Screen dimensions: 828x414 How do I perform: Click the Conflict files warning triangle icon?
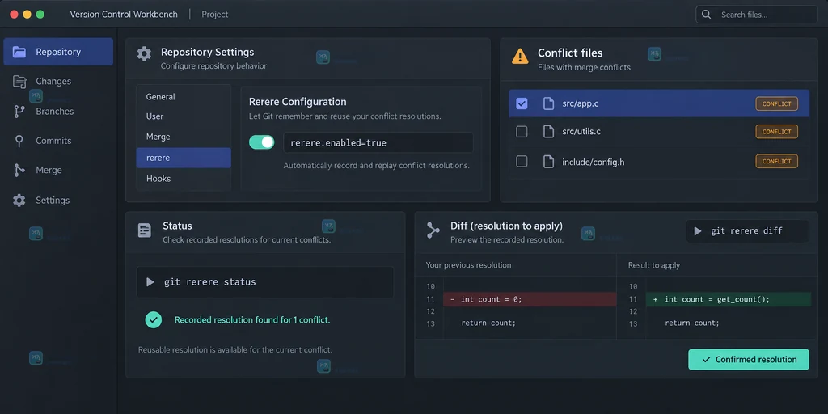coord(520,56)
